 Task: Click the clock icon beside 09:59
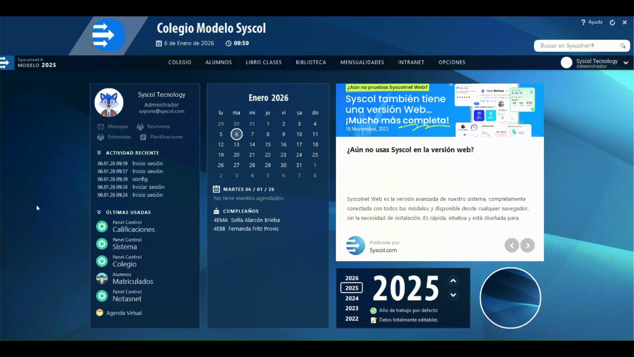[228, 44]
